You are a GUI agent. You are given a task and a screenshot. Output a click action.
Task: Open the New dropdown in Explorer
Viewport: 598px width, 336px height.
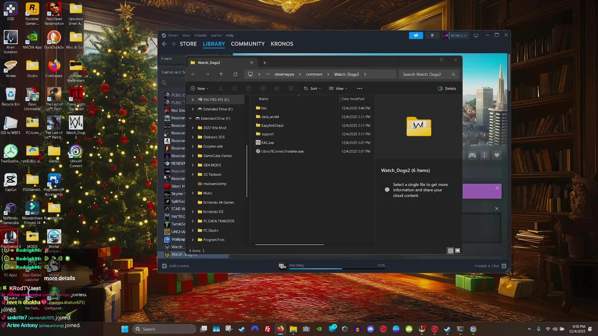[x=199, y=88]
